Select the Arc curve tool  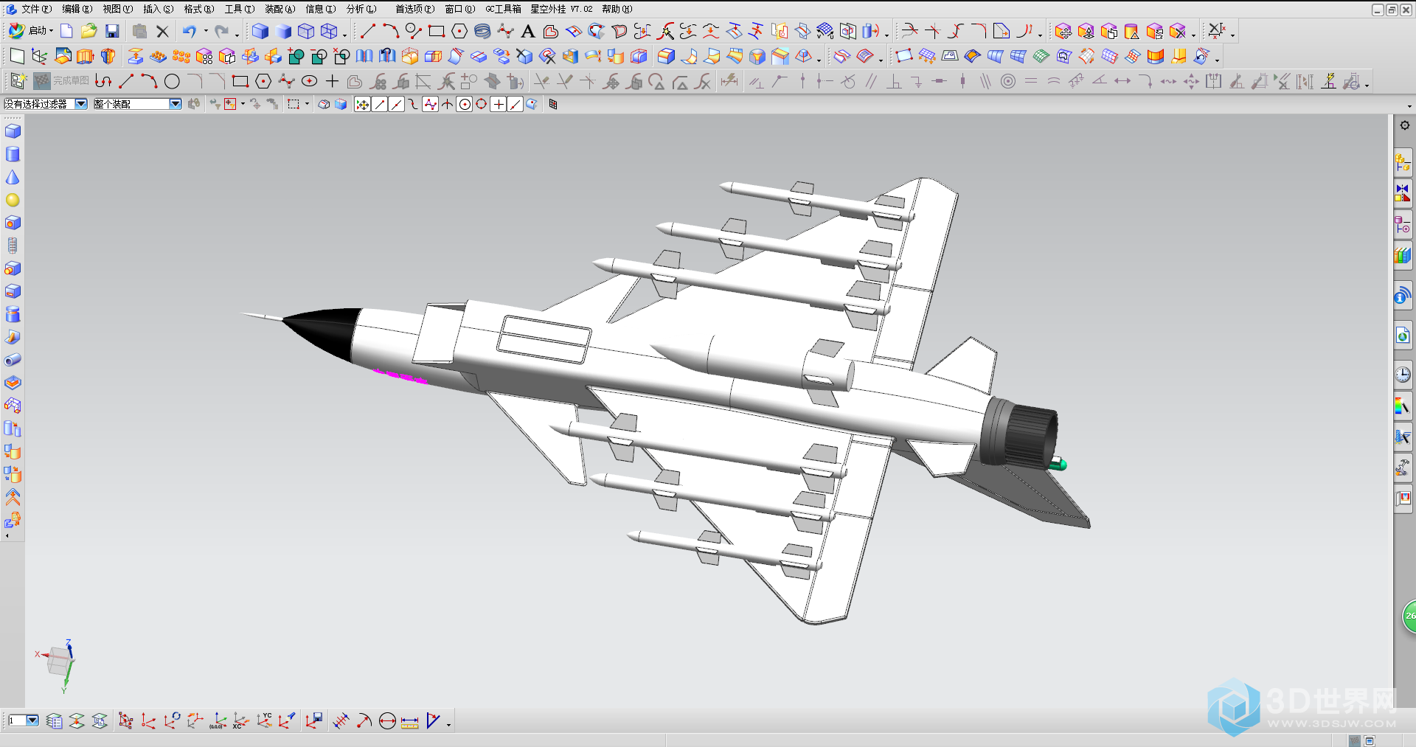(x=390, y=31)
